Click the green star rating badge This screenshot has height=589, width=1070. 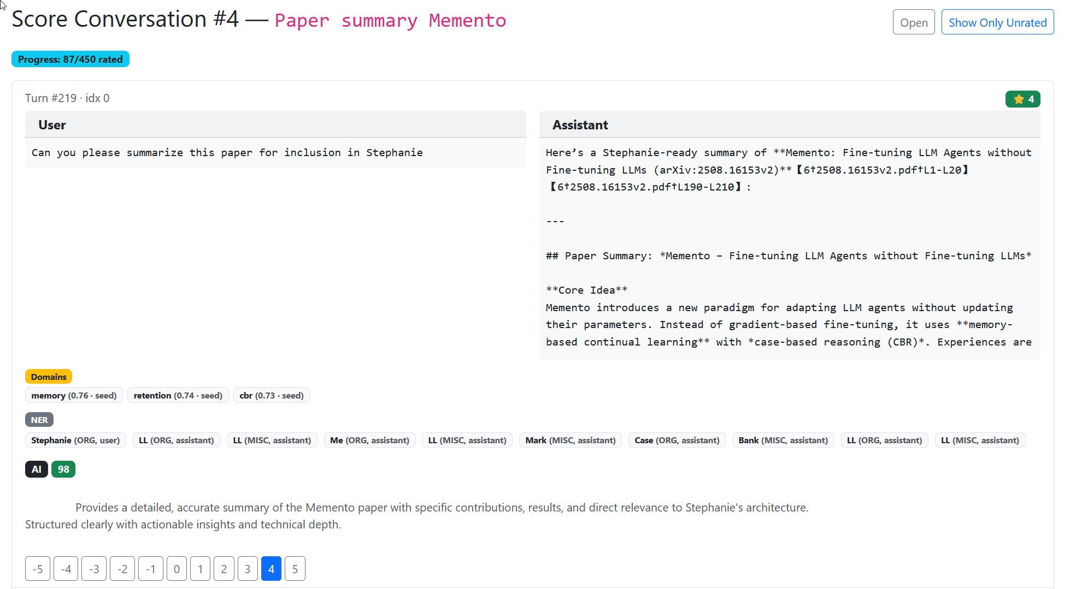click(x=1022, y=99)
